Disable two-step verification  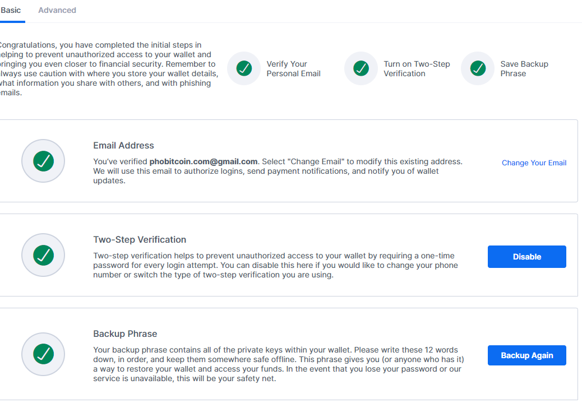point(526,257)
